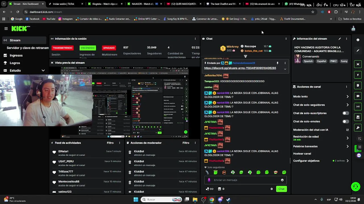
Task: Open Discord from the taskbar
Action: coord(220,199)
